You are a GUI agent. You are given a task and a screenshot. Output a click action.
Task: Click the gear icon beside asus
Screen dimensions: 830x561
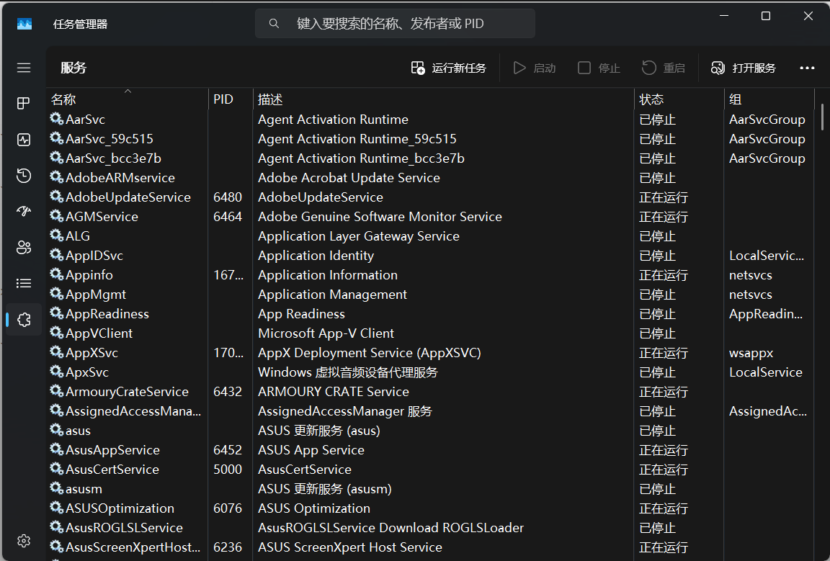click(x=57, y=430)
